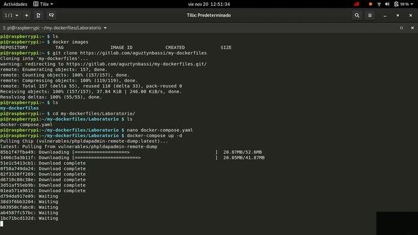Click the 'nano docker-compose.yaml' command

coord(159,130)
